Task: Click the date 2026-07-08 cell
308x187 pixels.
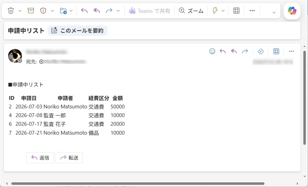Action: 29,115
